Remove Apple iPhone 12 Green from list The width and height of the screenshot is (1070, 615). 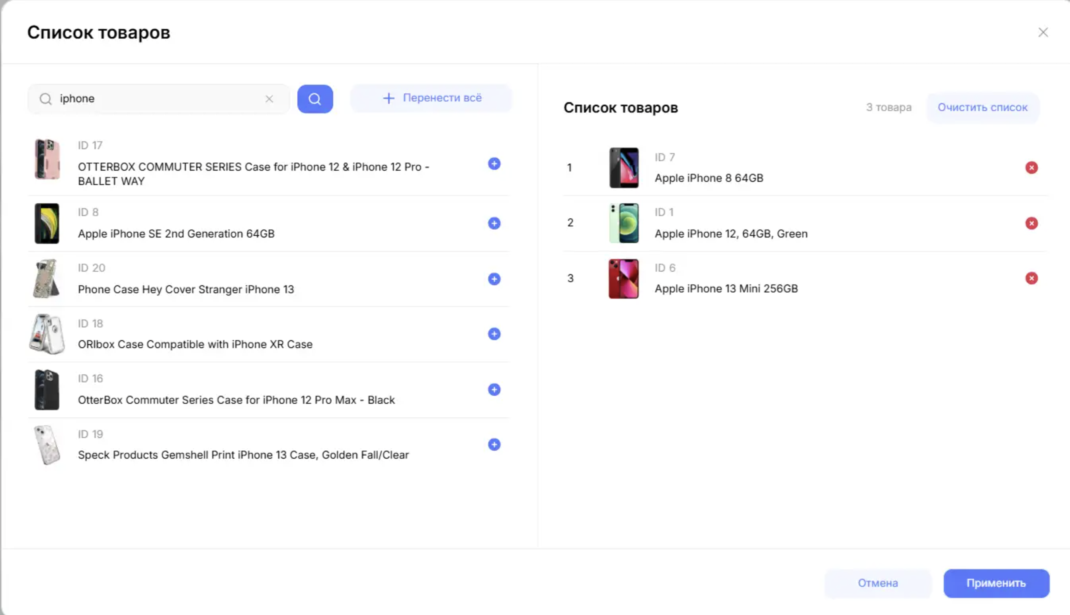tap(1031, 223)
